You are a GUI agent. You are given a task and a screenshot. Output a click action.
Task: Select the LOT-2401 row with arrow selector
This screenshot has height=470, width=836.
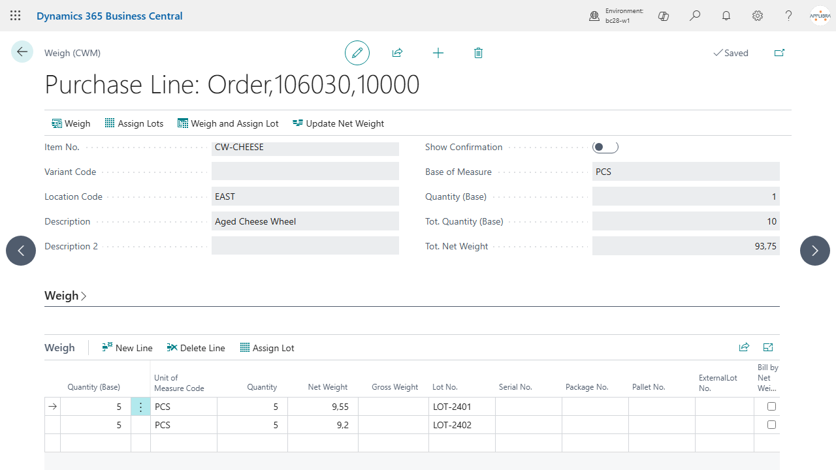tap(52, 407)
